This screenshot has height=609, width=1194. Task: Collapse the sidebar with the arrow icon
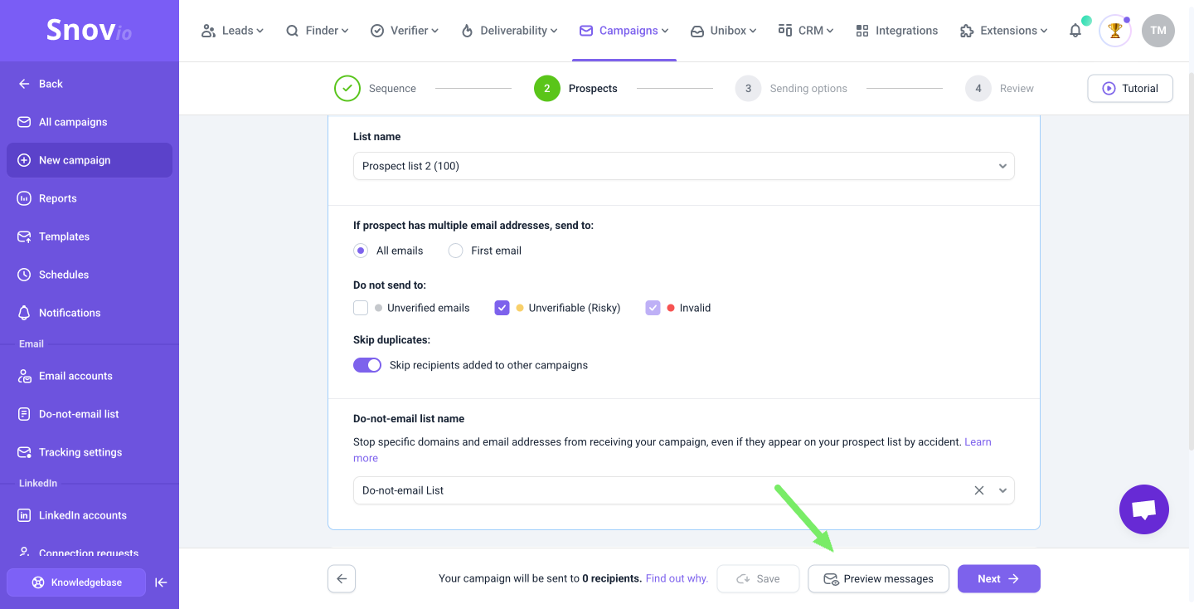[x=162, y=582]
